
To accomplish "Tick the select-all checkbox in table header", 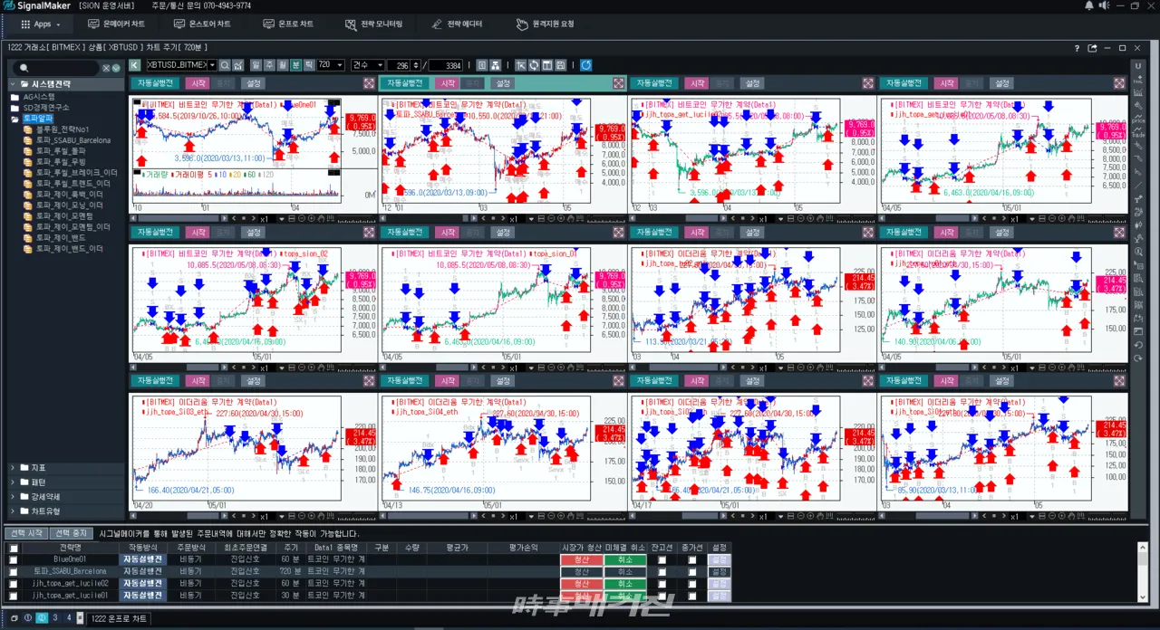I will coord(13,548).
